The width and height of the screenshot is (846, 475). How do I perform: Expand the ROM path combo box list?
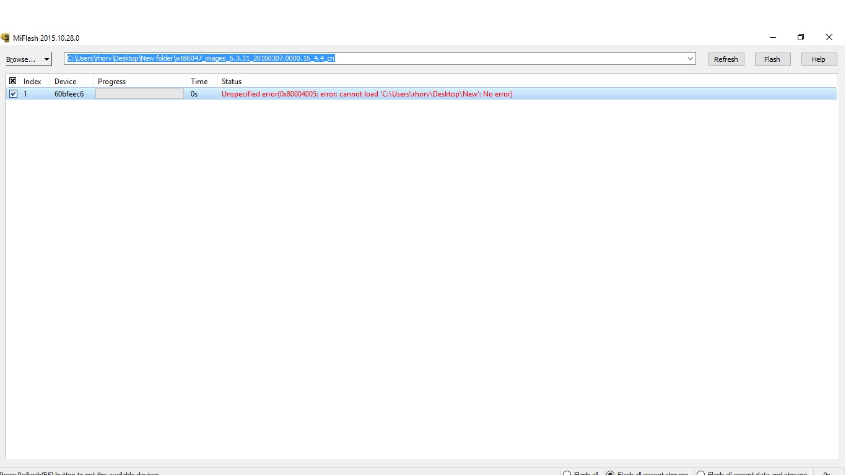pos(690,59)
